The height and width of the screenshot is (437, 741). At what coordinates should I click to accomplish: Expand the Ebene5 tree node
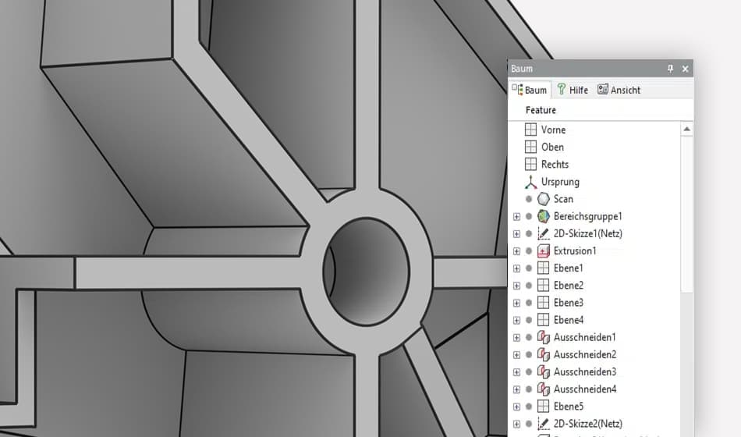(x=516, y=407)
